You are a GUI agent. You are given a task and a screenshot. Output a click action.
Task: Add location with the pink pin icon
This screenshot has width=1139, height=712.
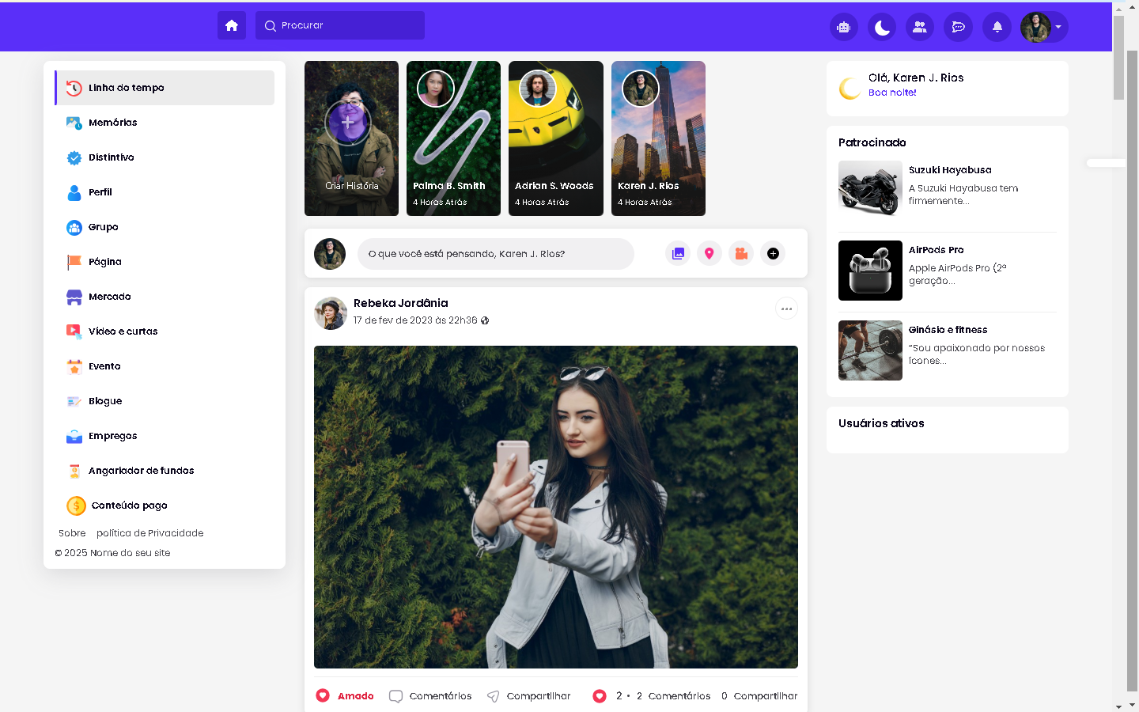pos(710,253)
